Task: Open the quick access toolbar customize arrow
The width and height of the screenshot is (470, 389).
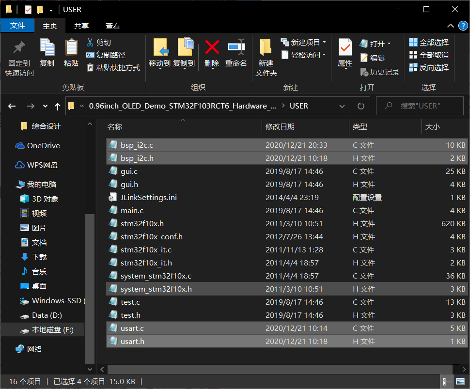Action: coord(51,10)
